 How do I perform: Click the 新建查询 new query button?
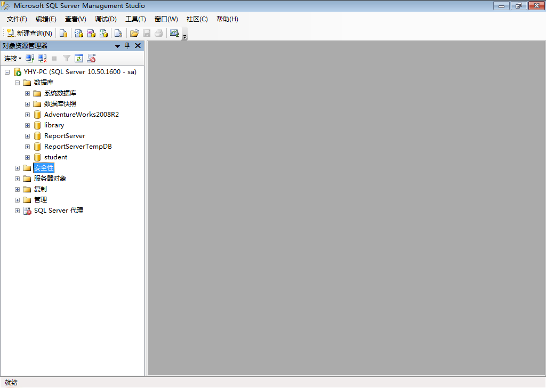coord(30,33)
